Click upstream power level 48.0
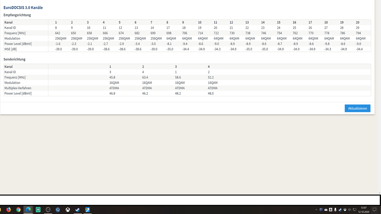This screenshot has height=214, width=381. click(x=211, y=93)
